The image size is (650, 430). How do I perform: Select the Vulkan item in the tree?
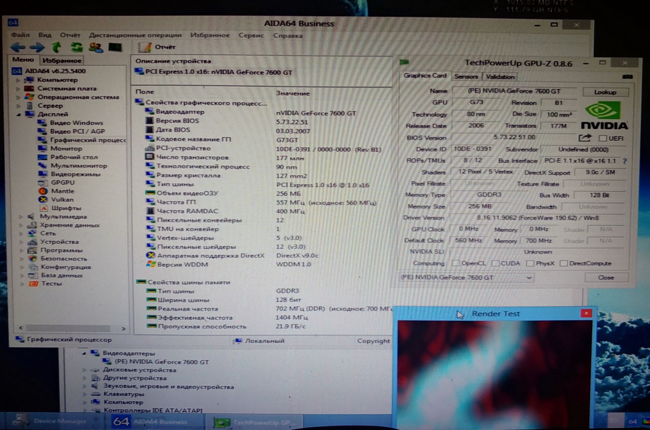pyautogui.click(x=62, y=200)
